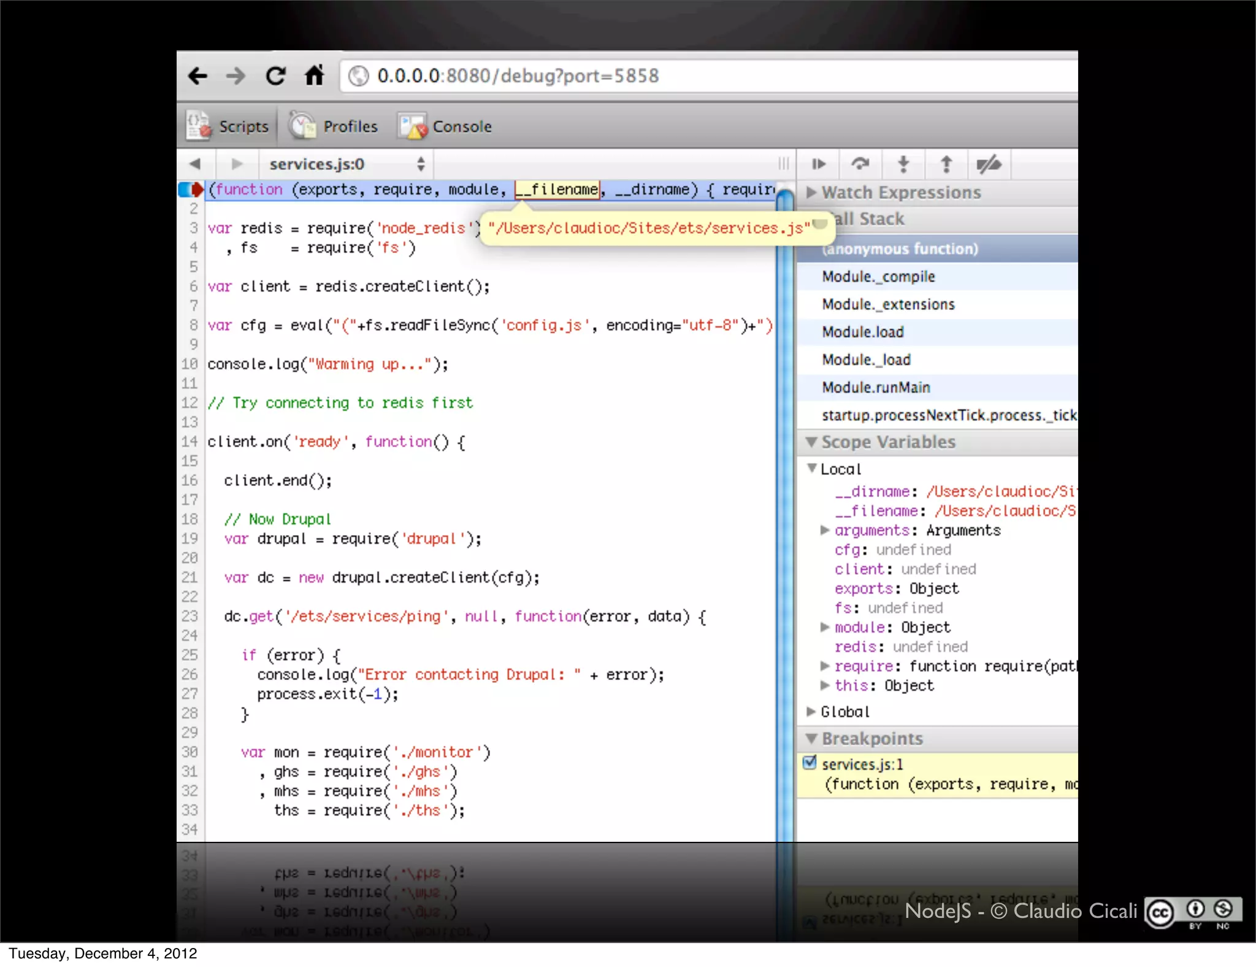Resume script execution
Screen dimensions: 1256x967
[818, 164]
